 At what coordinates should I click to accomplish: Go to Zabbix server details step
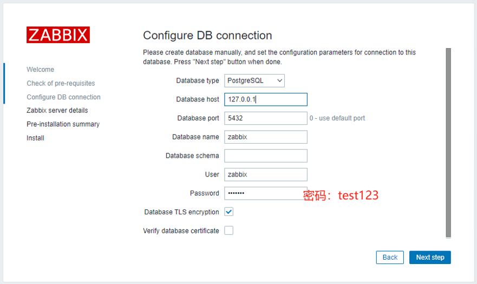click(x=57, y=110)
